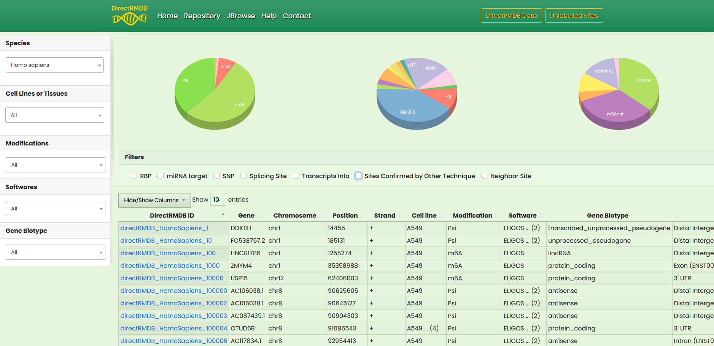
Task: Sort by Modification column arrow icon
Action: (496, 215)
